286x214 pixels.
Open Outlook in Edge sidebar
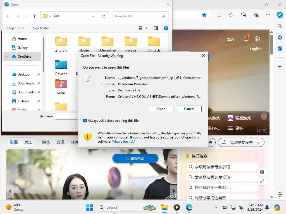pos(280,48)
